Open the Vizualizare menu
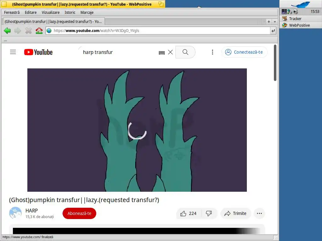This screenshot has width=322, height=241. (x=51, y=13)
